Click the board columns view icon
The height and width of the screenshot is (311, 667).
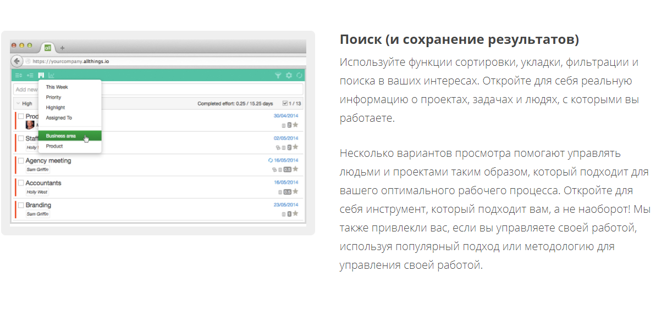coord(41,75)
